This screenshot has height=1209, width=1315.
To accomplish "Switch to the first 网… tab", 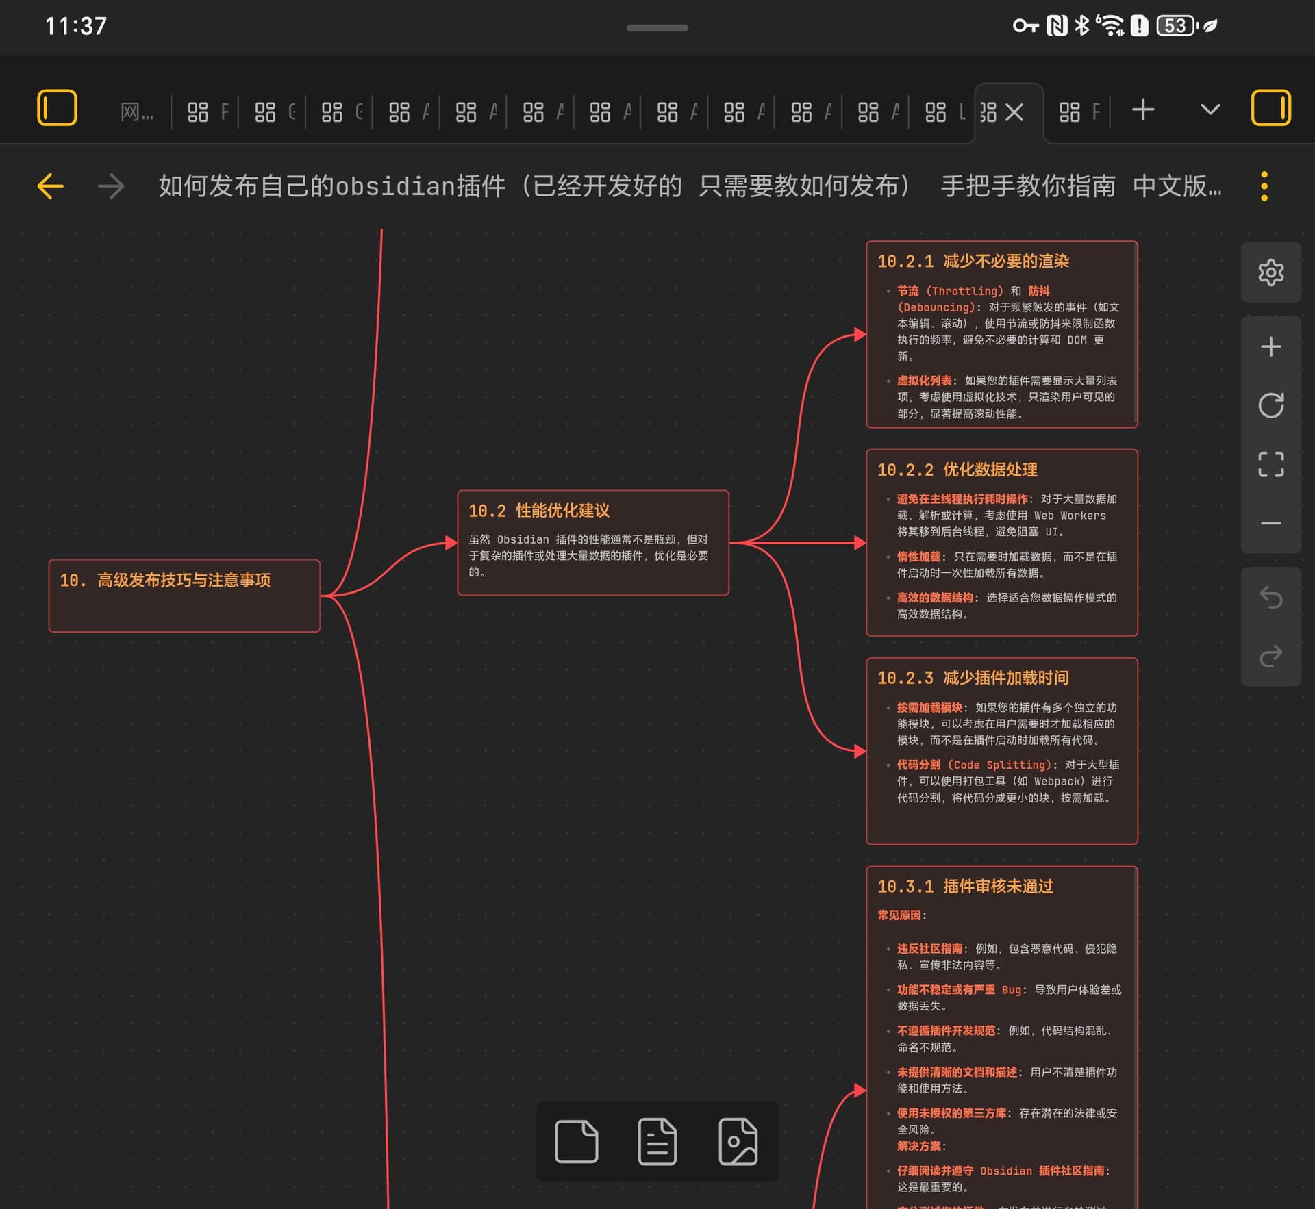I will [136, 112].
